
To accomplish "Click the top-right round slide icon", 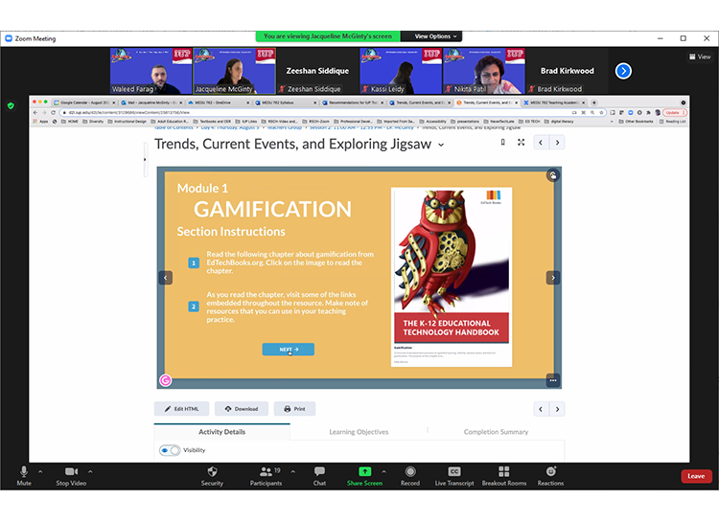I will point(553,175).
